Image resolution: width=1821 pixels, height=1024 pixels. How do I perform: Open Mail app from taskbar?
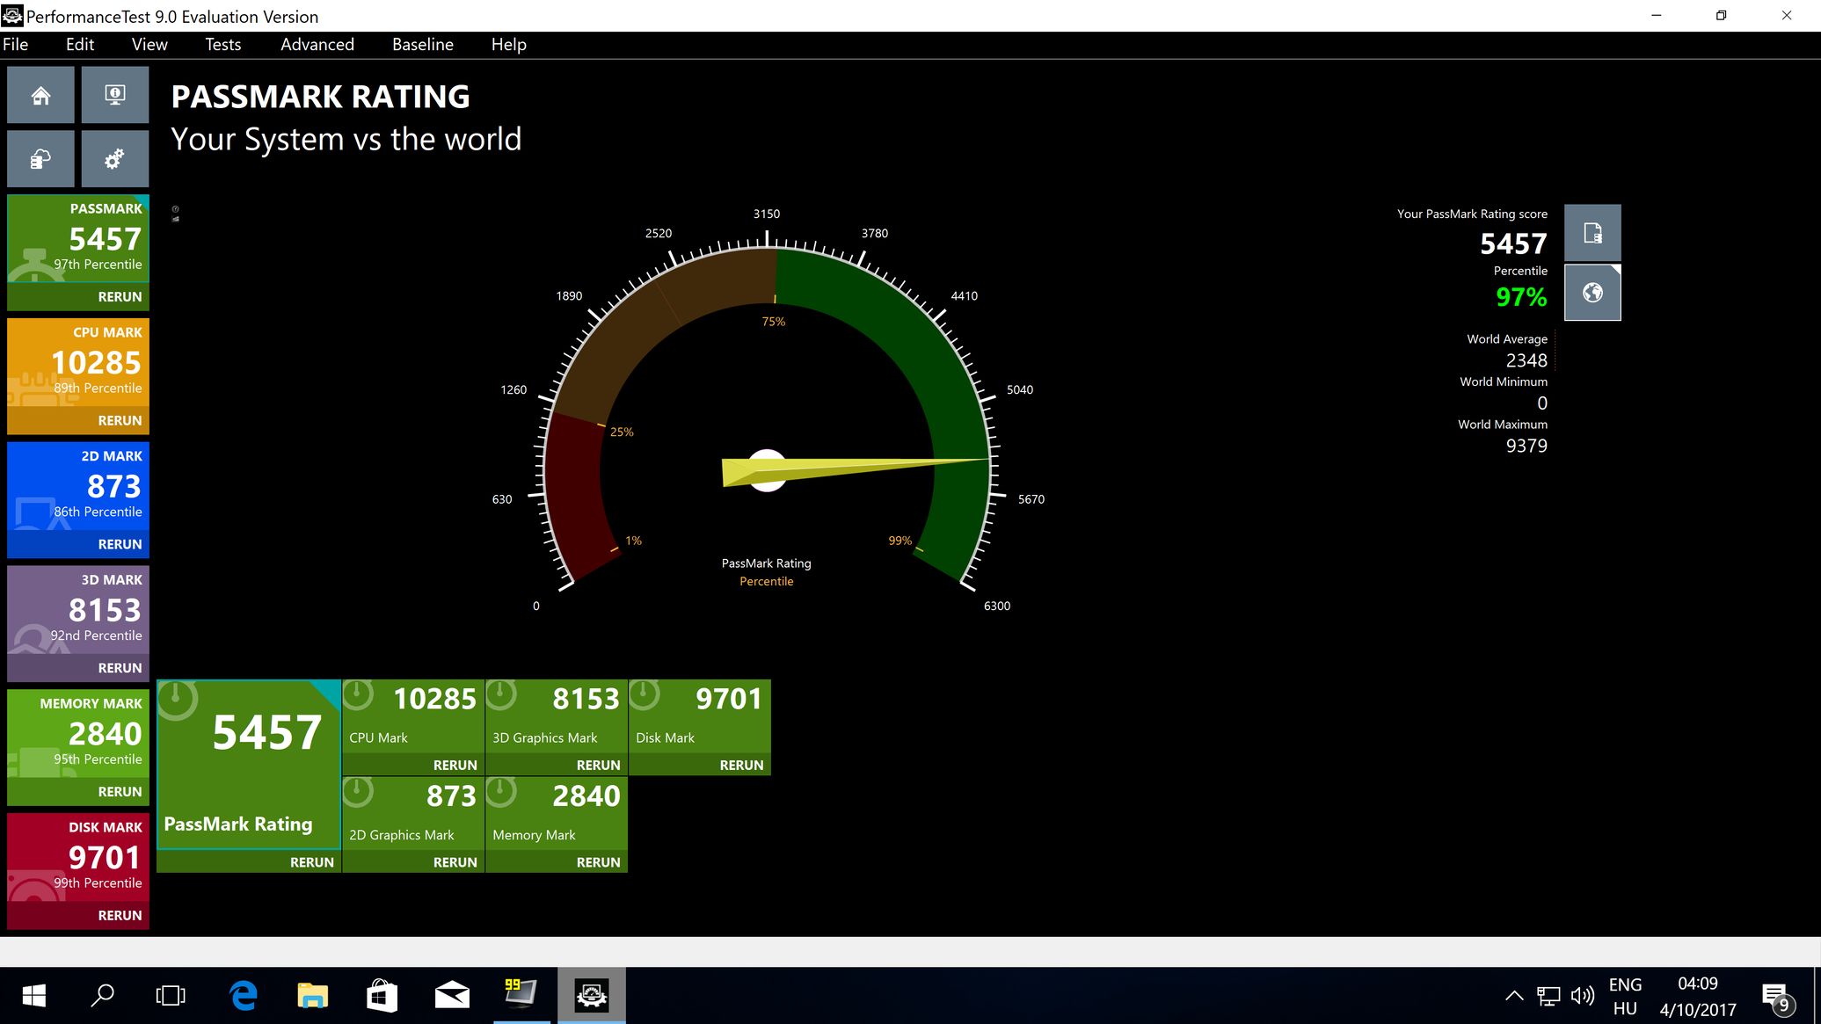click(x=452, y=996)
